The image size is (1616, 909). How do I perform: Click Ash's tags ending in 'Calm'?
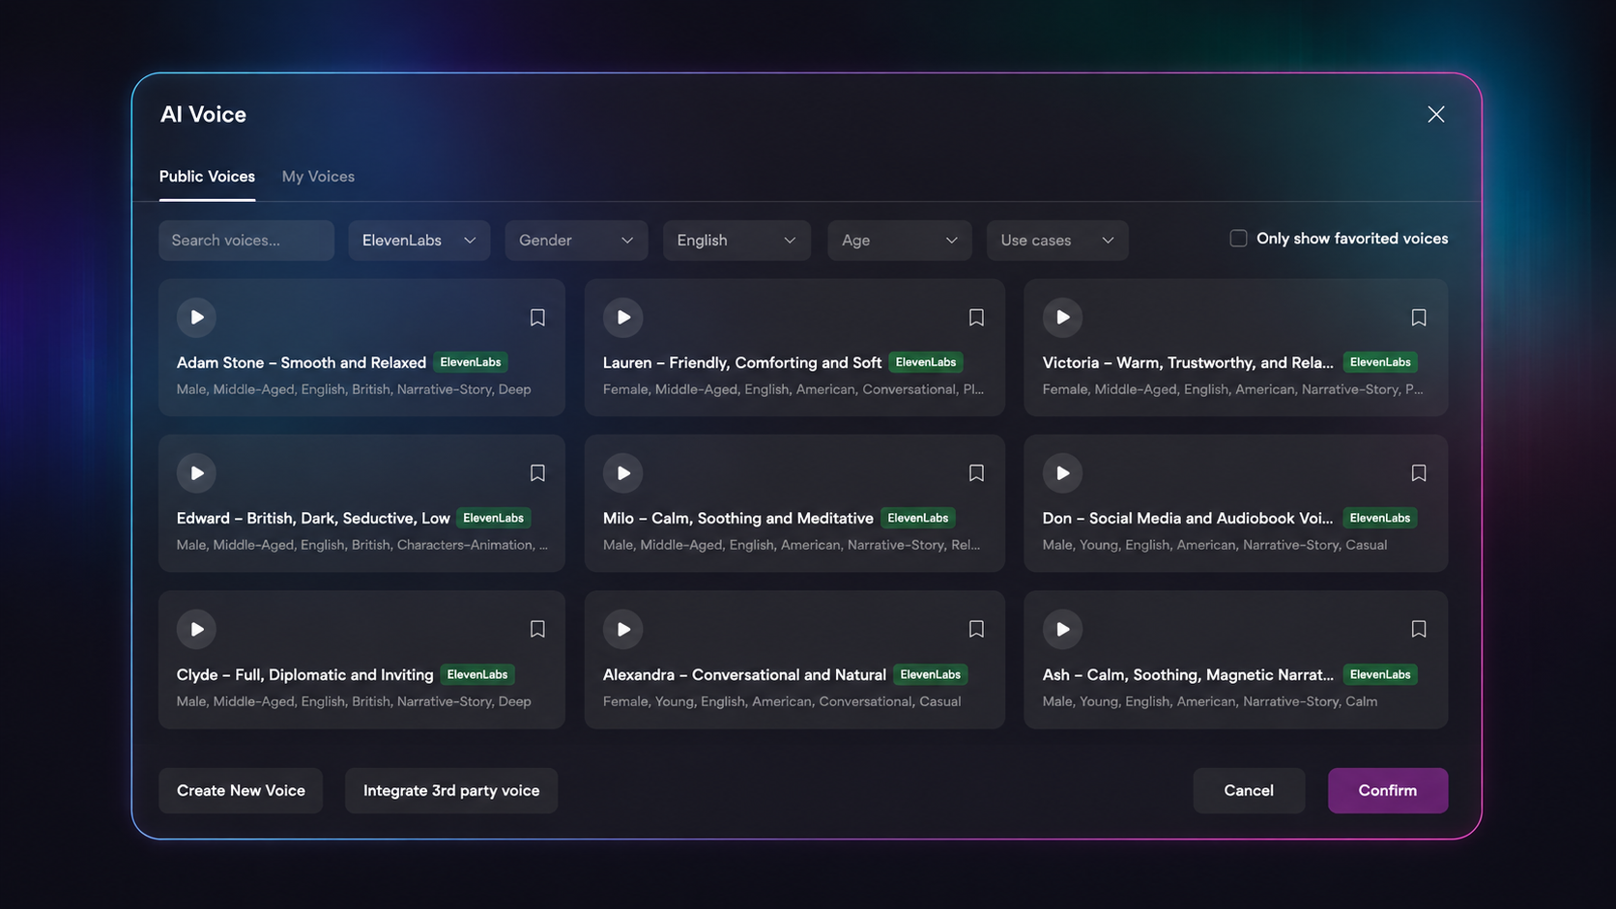(1210, 702)
